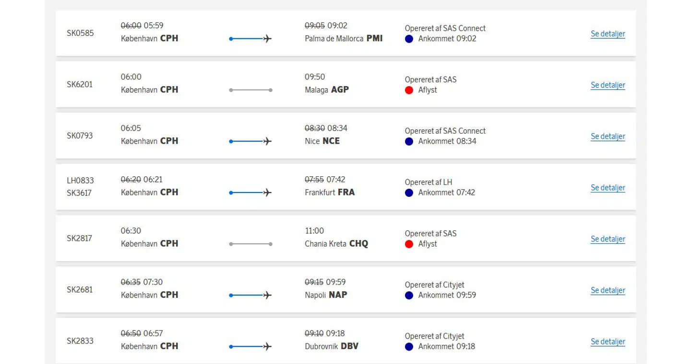
Task: Click the grey route line for Chania flight
Action: [250, 244]
